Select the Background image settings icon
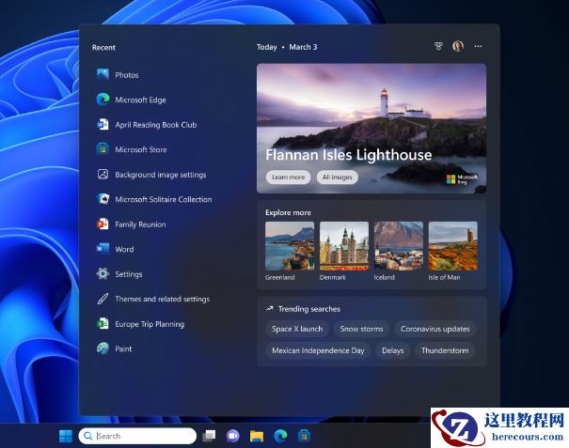The width and height of the screenshot is (569, 448). [103, 174]
